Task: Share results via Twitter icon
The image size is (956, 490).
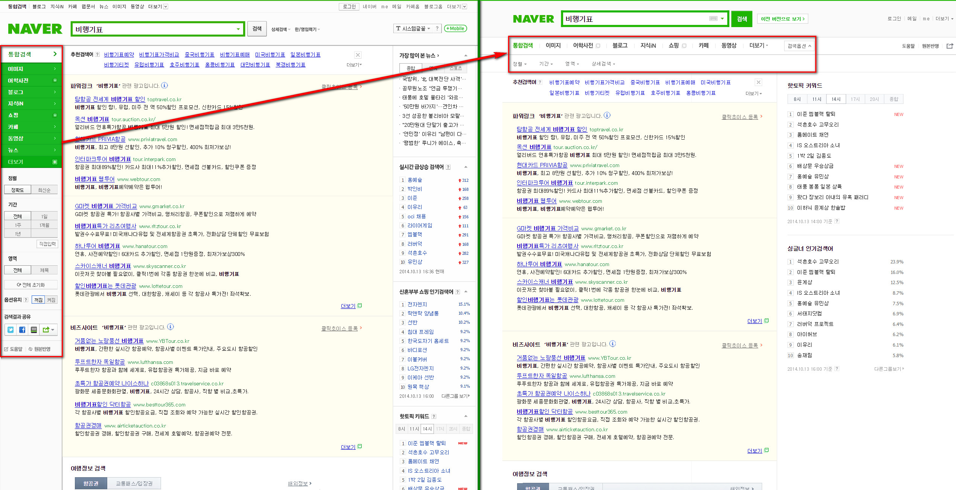Action: 11,330
